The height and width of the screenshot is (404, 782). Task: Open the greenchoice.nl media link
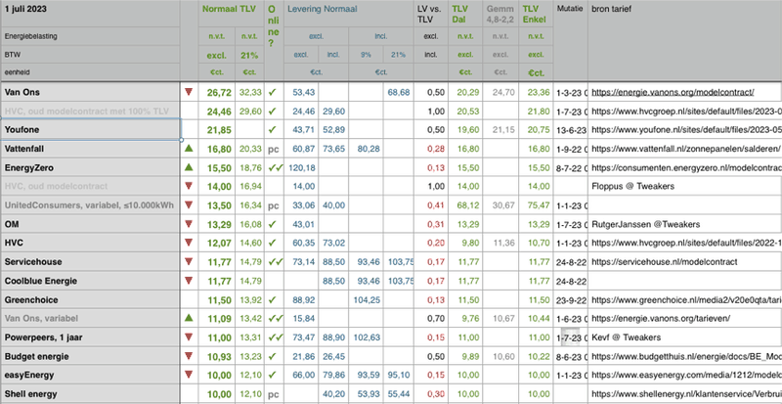point(686,300)
